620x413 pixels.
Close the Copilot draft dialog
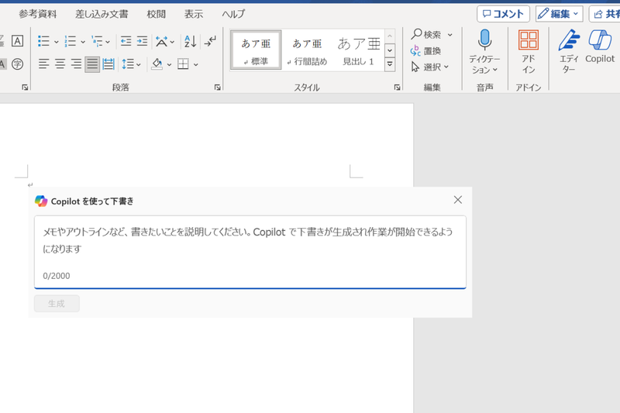point(457,200)
